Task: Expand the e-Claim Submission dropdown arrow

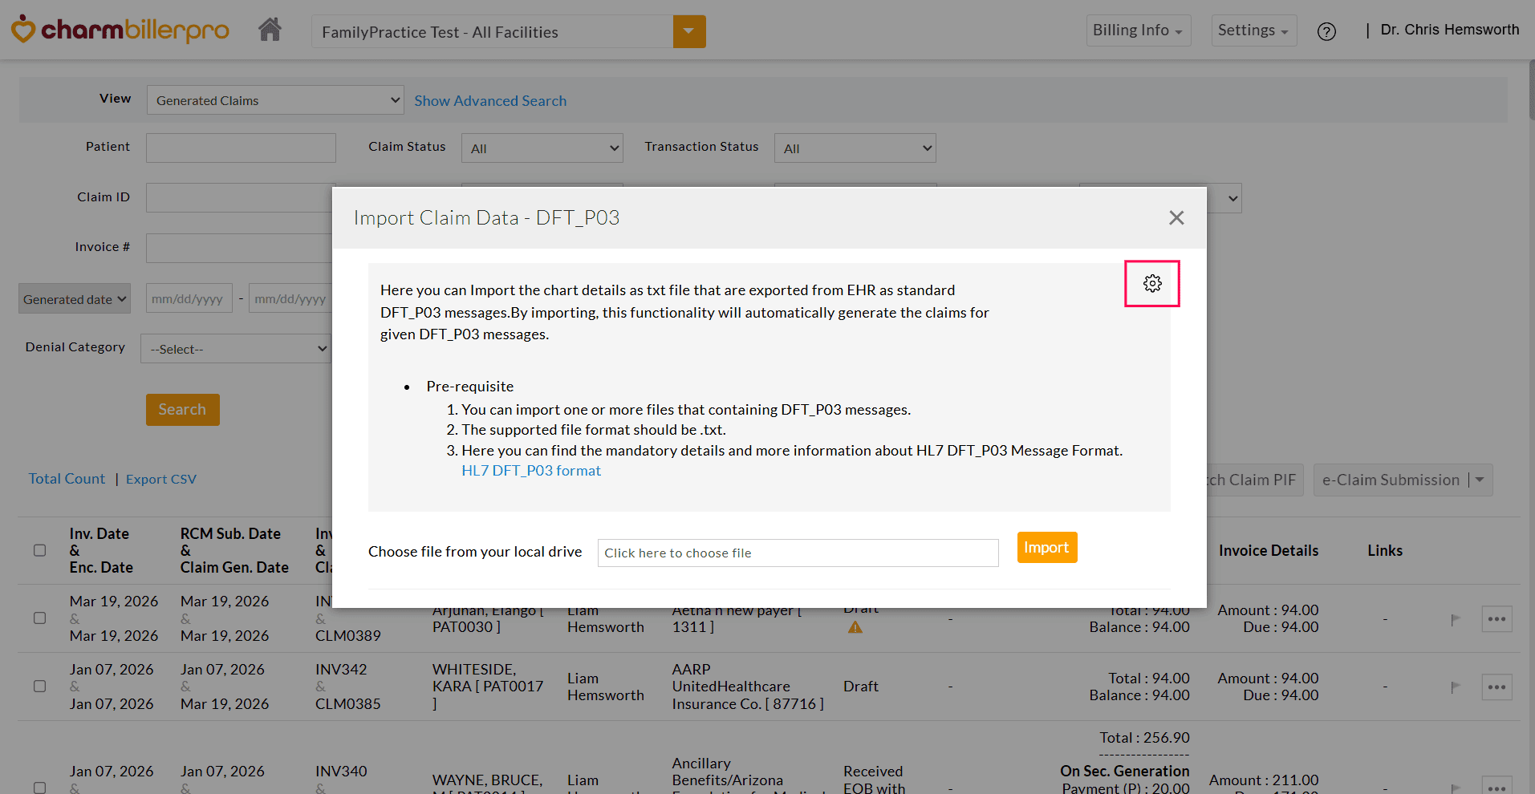Action: coord(1480,480)
